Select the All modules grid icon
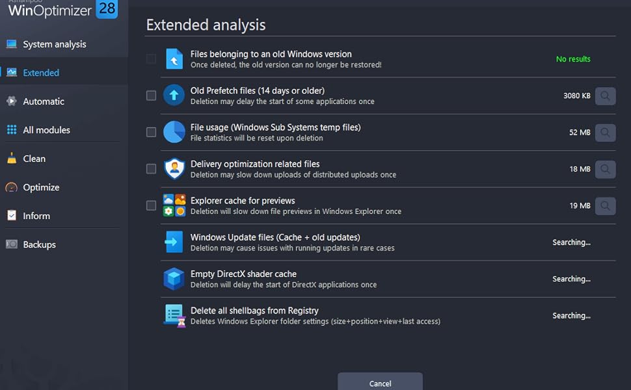Screen dimensions: 631x390 coord(13,130)
